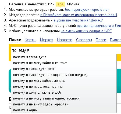Viewport: 121px width, 114px height.
Task: Click news text 'Московское метро будет работать'
Action: [36, 10]
